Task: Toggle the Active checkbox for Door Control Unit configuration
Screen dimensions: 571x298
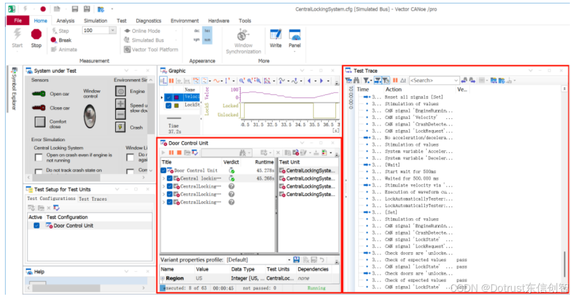Action: coord(37,225)
